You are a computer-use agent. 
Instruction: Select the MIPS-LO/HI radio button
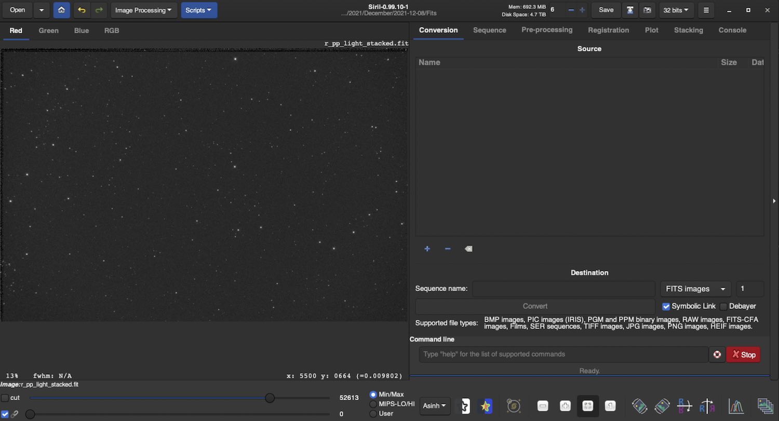[373, 404]
